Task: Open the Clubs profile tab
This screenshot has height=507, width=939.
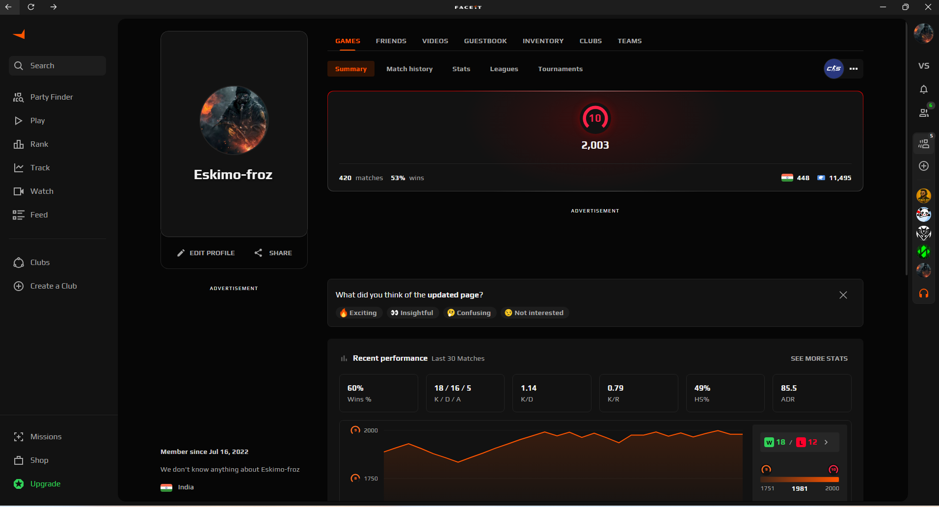Action: tap(590, 41)
